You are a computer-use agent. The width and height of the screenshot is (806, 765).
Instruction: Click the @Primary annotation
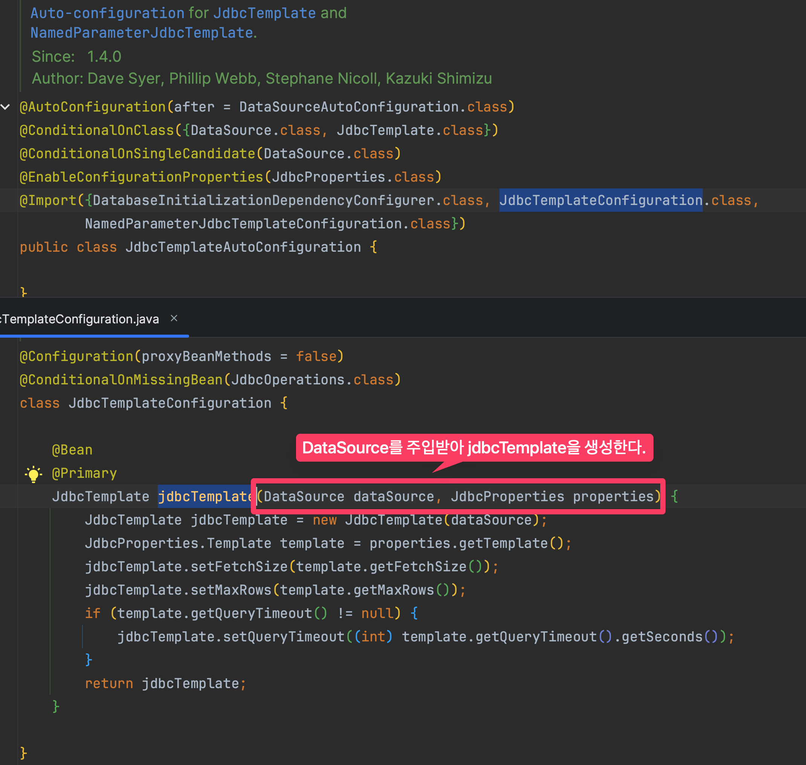[84, 473]
